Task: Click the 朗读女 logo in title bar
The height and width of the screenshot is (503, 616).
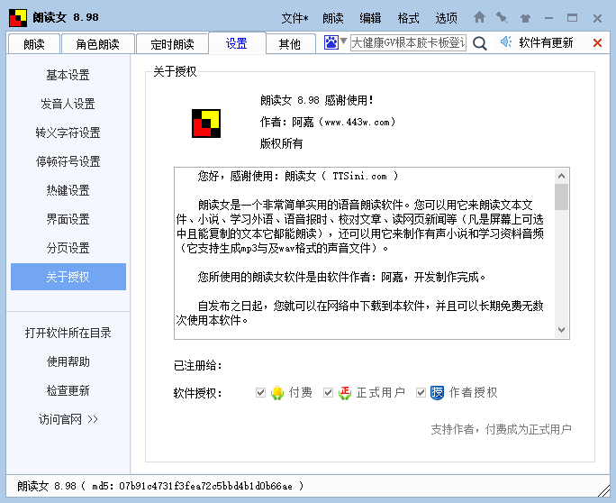Action: click(18, 18)
